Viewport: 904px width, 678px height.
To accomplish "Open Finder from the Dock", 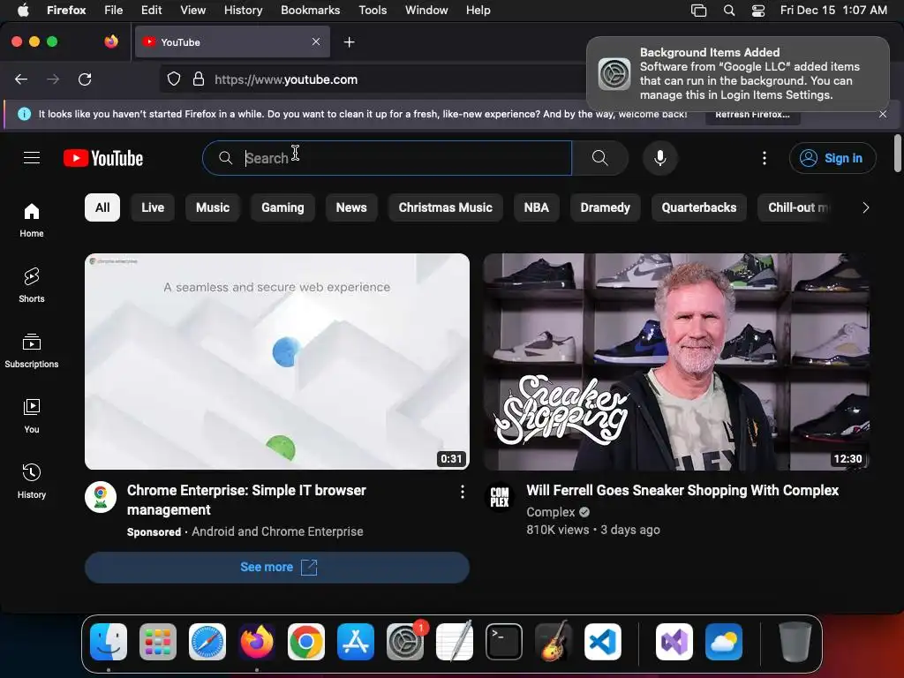I will tap(109, 642).
